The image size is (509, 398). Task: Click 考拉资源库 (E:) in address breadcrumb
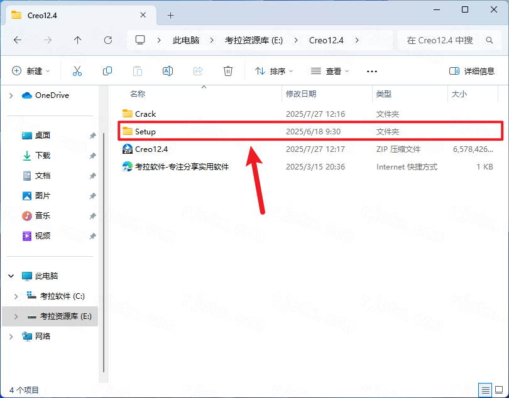[x=254, y=40]
